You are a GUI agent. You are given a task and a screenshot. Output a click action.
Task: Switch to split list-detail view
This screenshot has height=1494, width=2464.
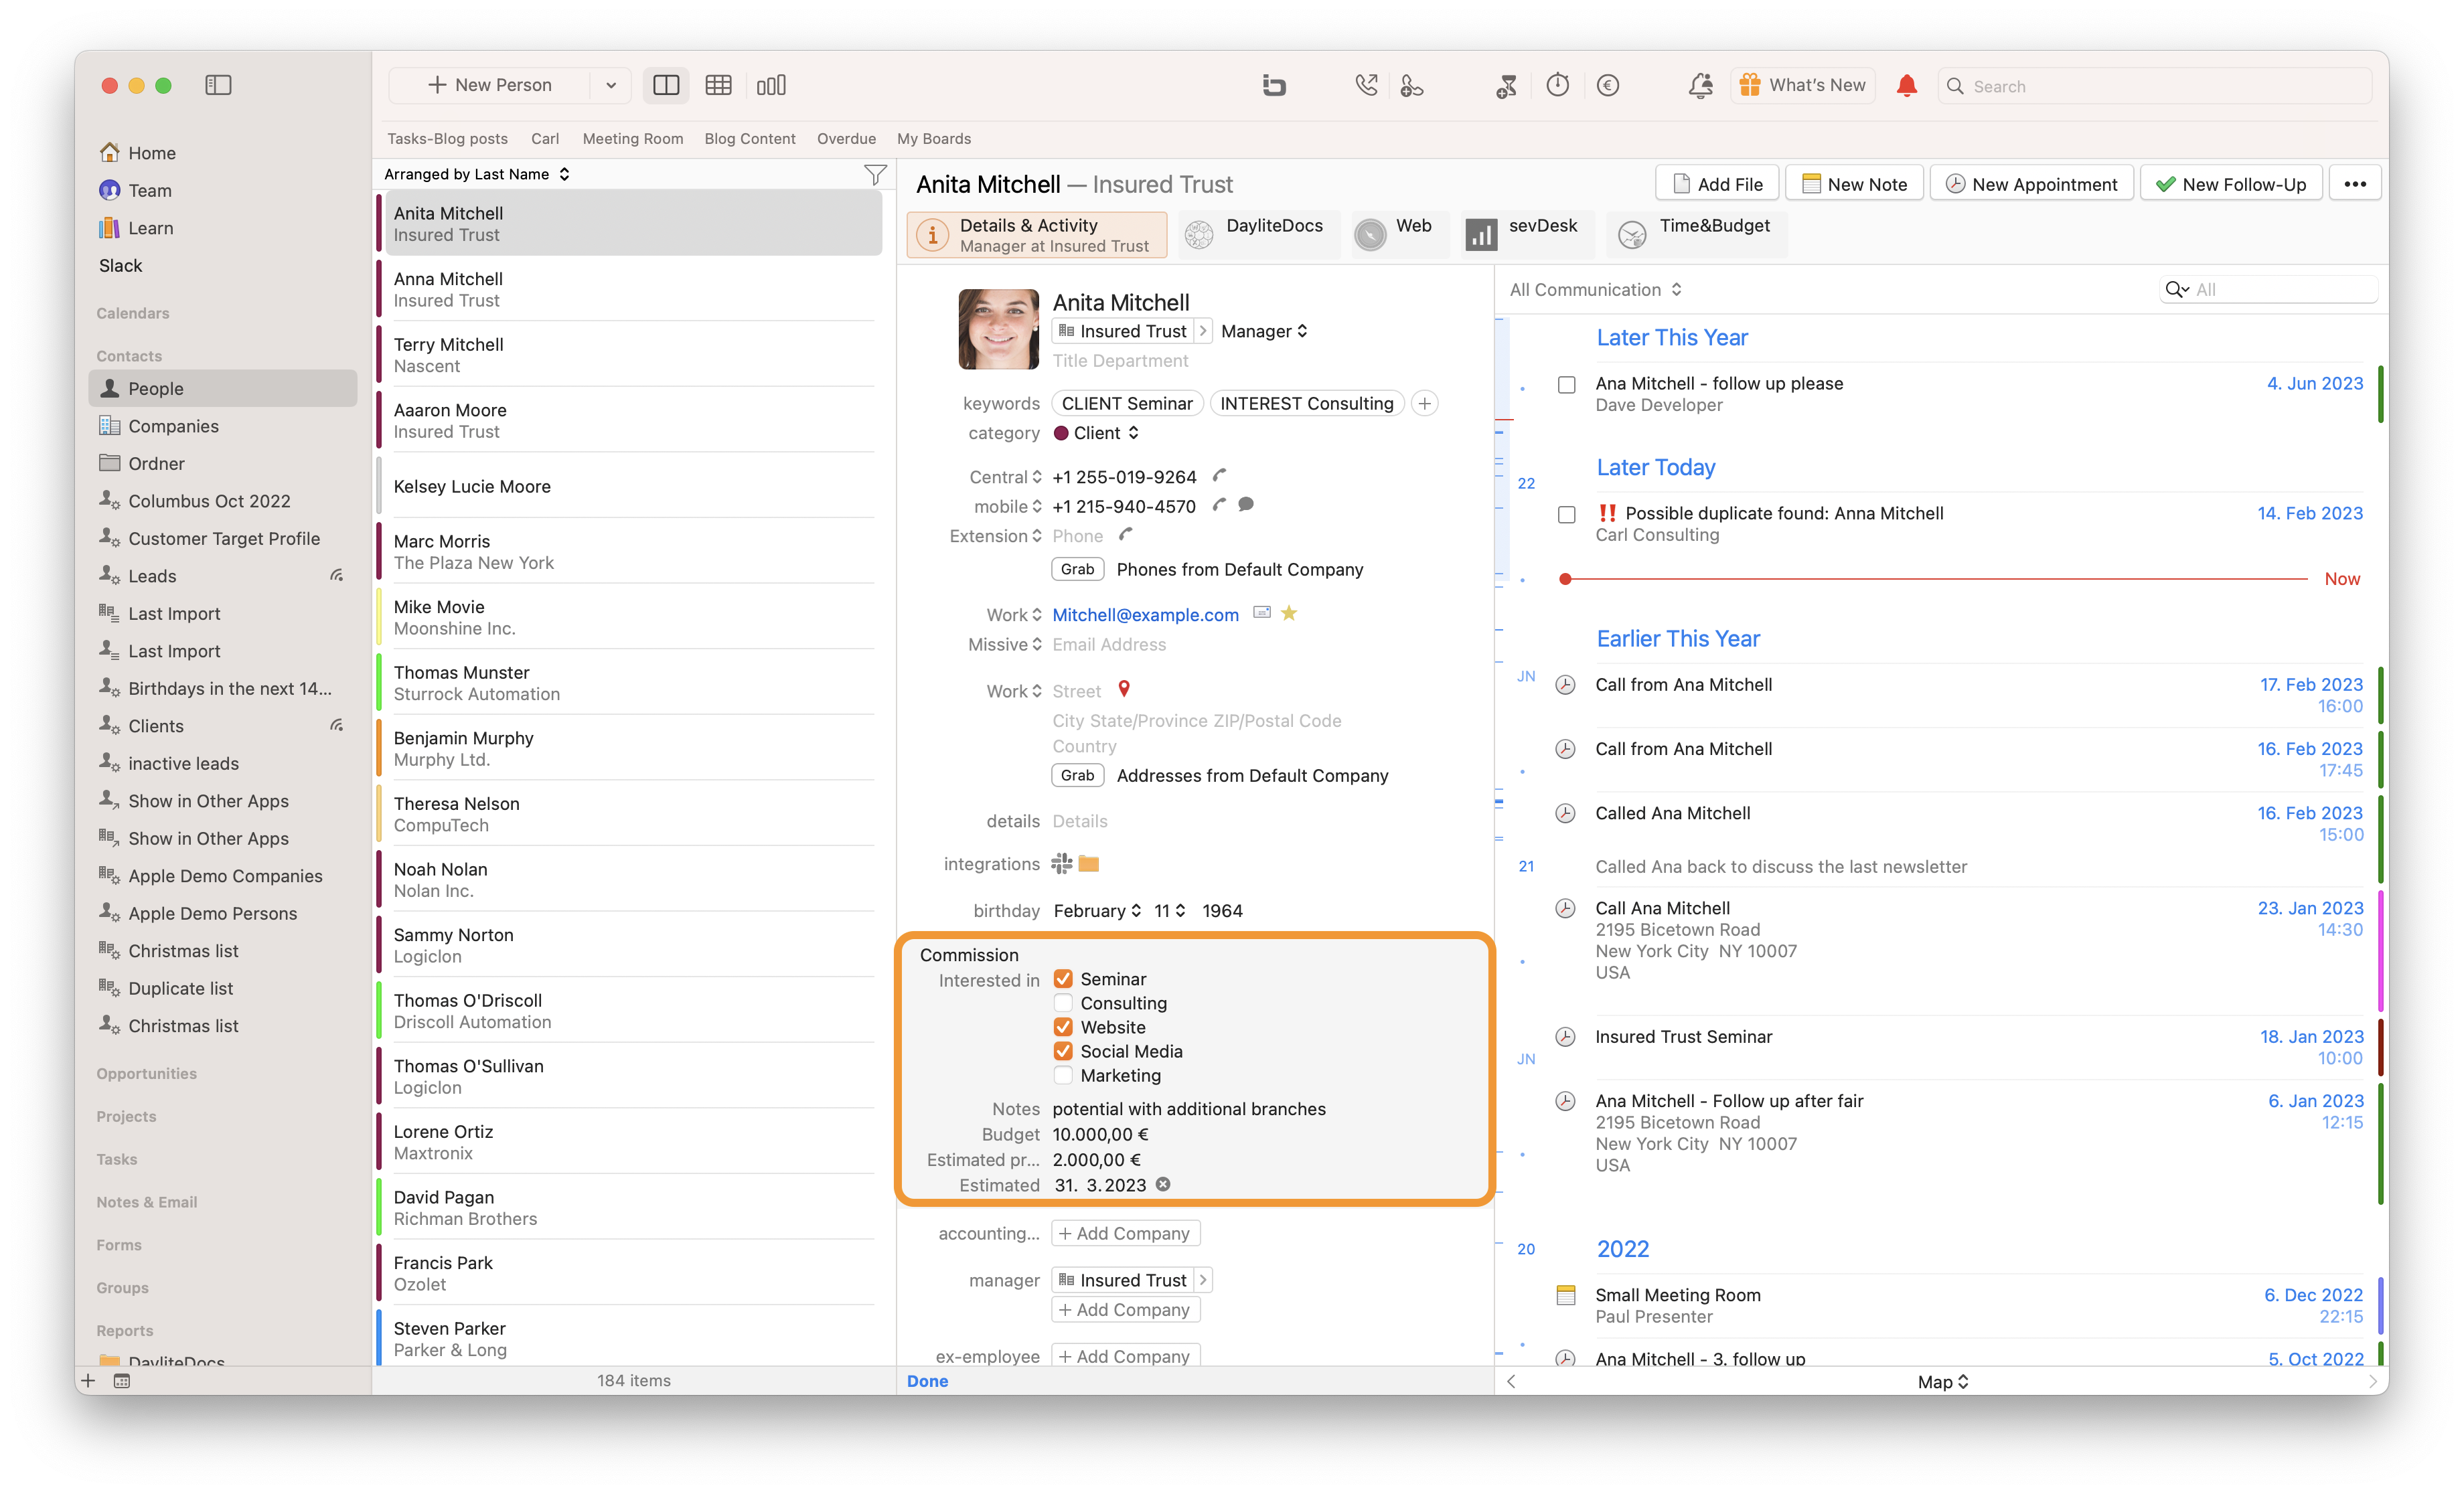pyautogui.click(x=666, y=85)
